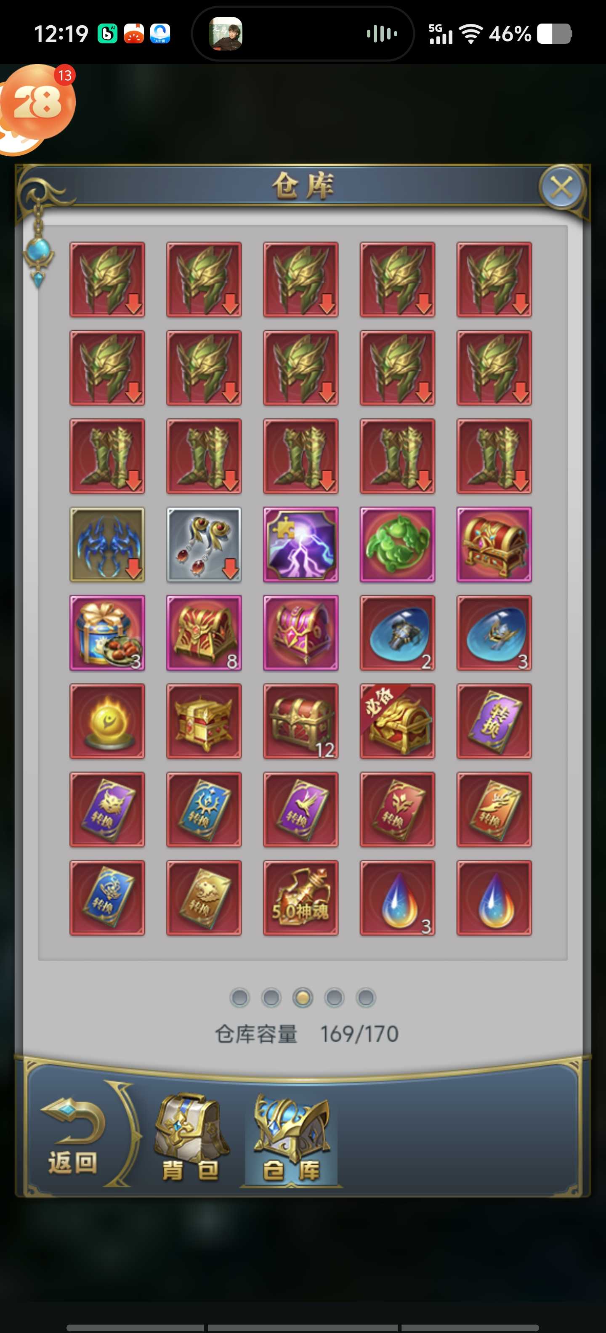Select the water droplet stack of 3

point(397,898)
